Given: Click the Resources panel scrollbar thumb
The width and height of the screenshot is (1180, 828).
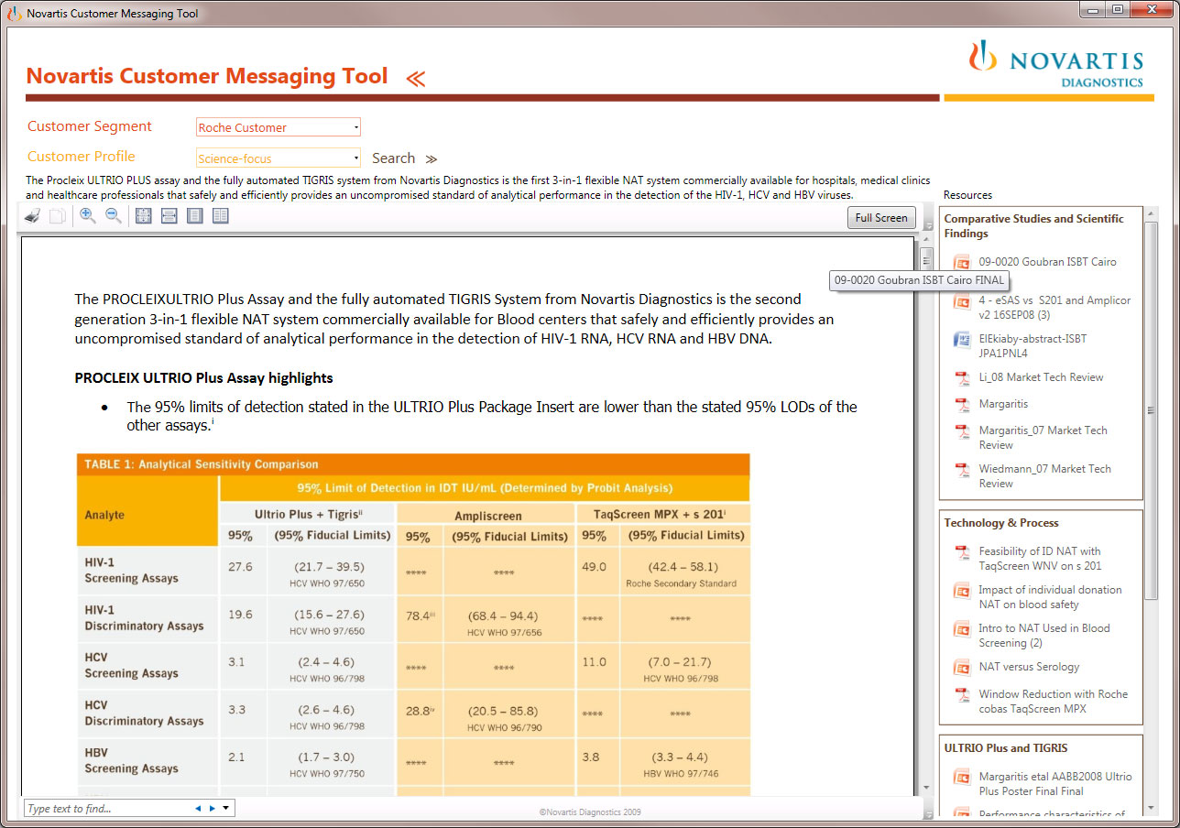Looking at the screenshot, I should [x=1152, y=410].
